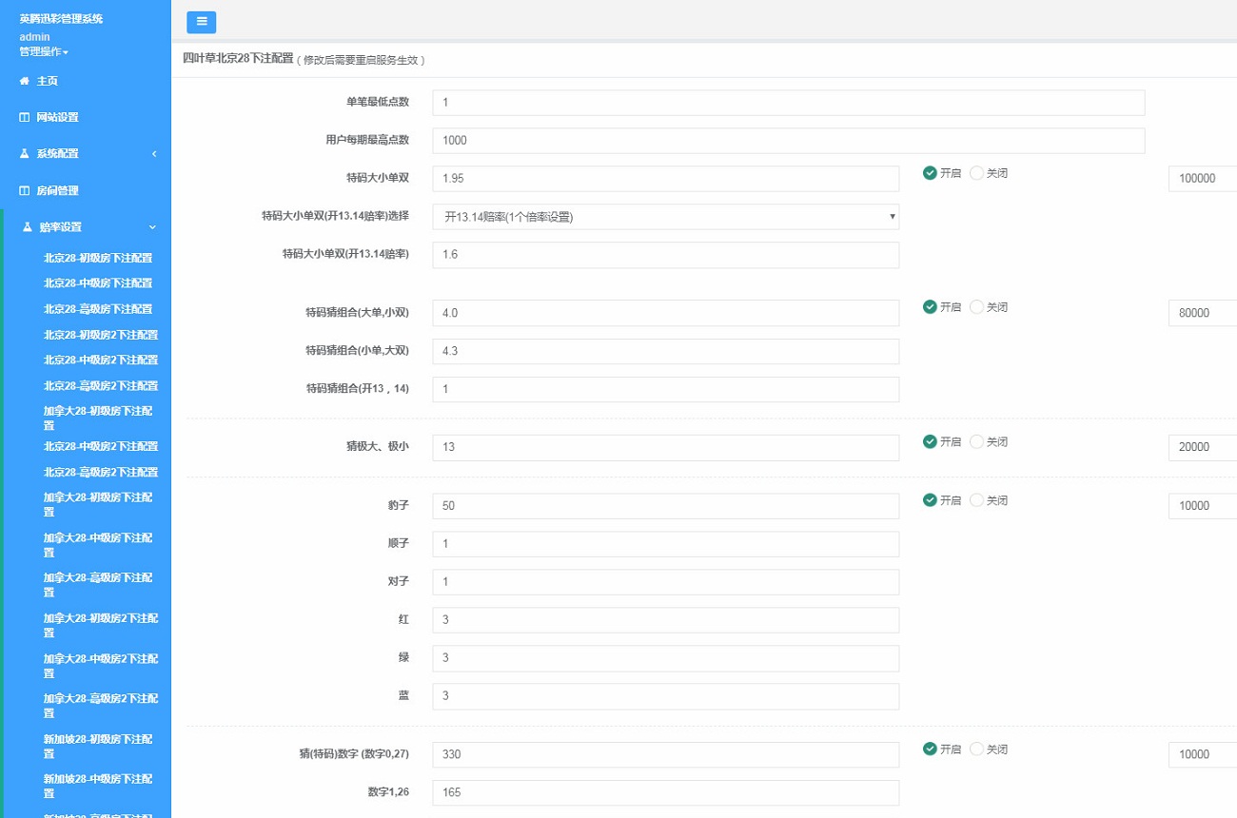Select 新加坡28-初级房下注配置
The height and width of the screenshot is (818, 1237).
(95, 746)
